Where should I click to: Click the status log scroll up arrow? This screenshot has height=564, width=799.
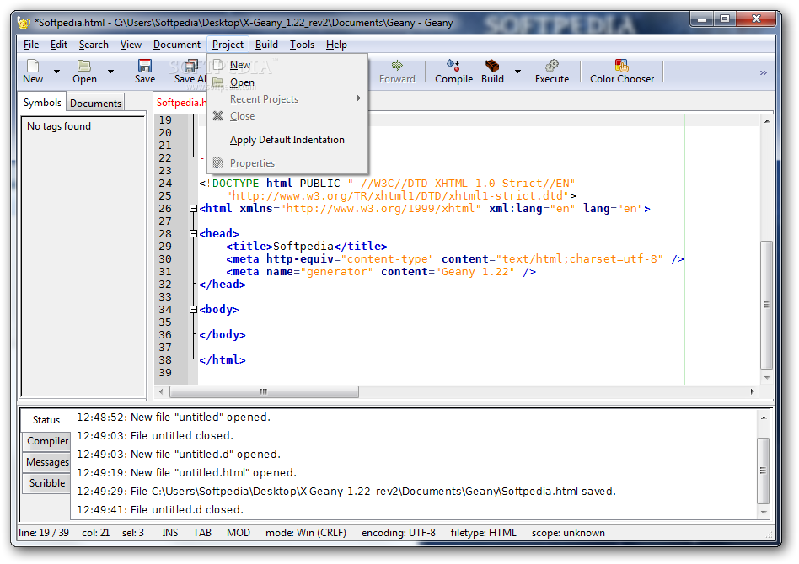tap(764, 418)
